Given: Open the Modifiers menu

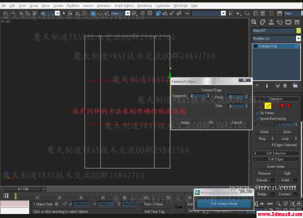Looking at the screenshot, I should (73, 5).
